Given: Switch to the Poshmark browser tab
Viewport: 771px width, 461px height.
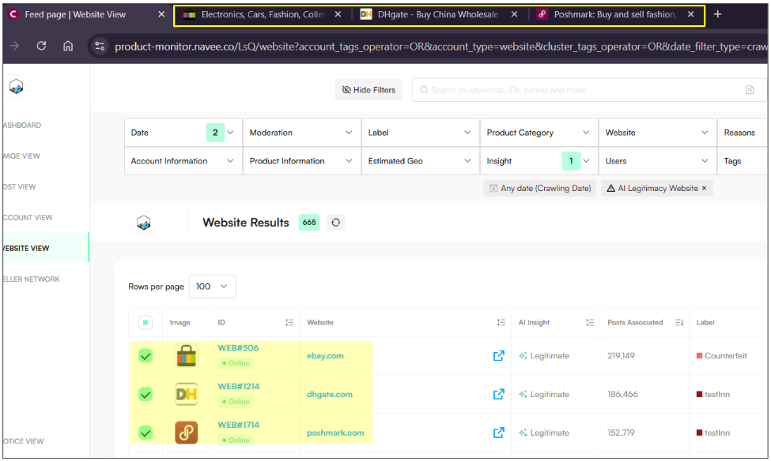Looking at the screenshot, I should point(614,14).
